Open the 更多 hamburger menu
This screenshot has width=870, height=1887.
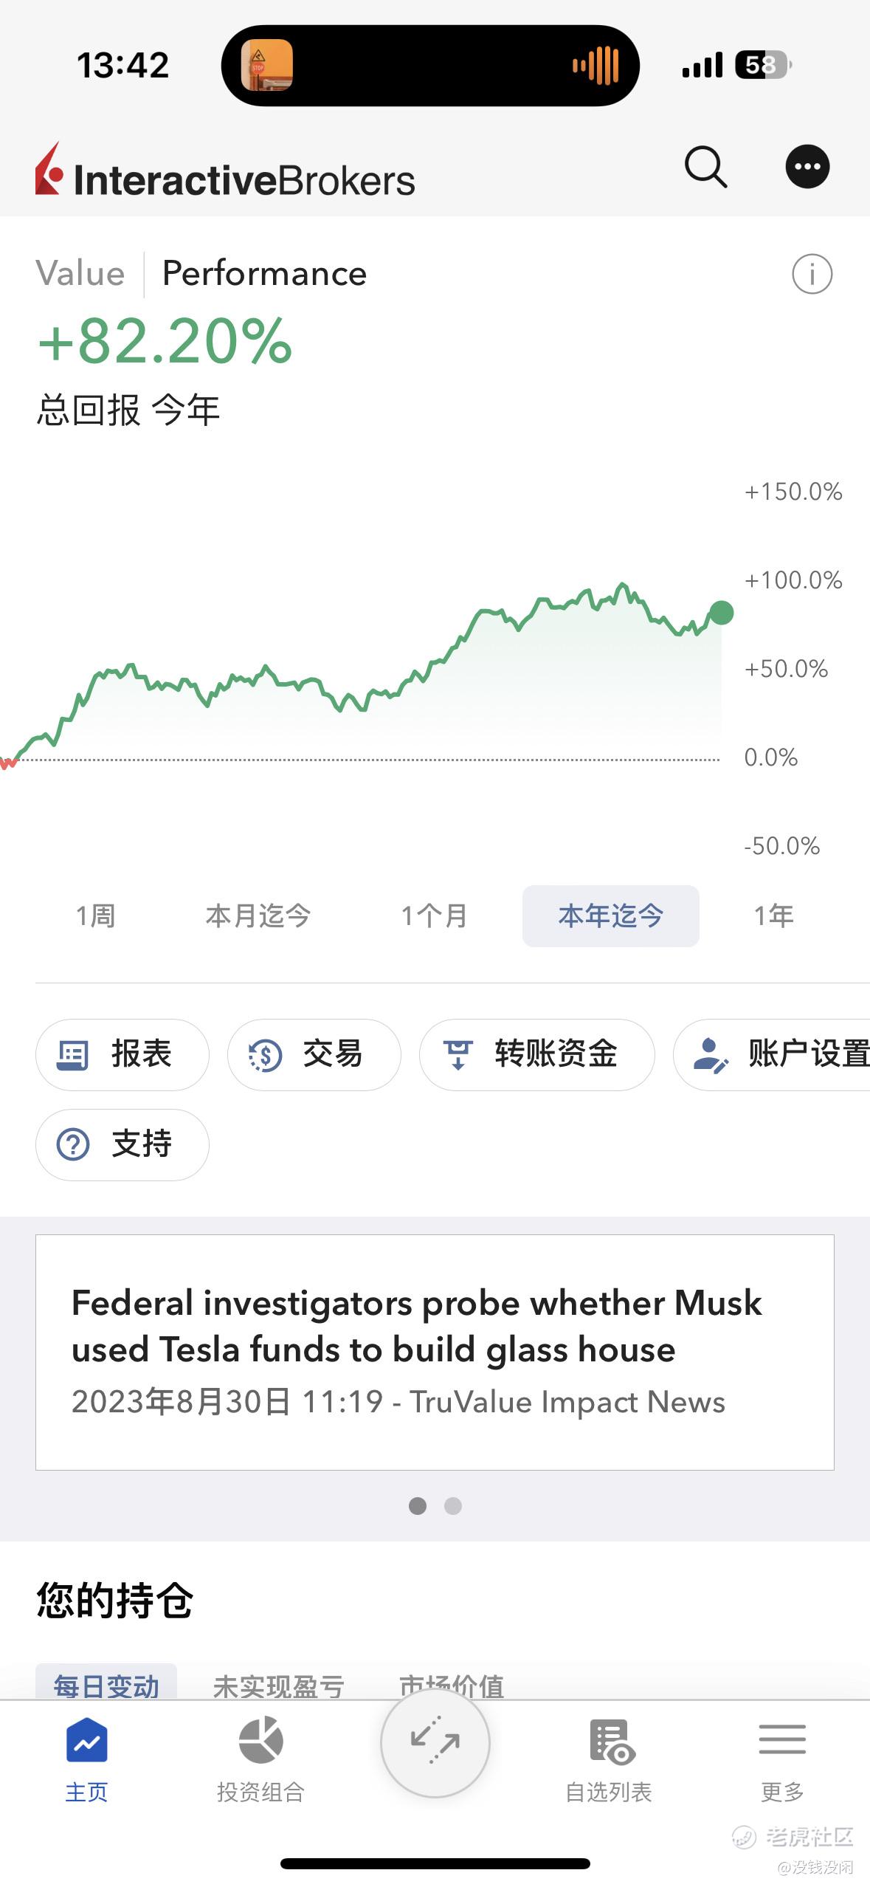tap(782, 1759)
